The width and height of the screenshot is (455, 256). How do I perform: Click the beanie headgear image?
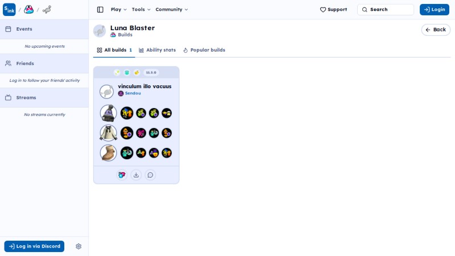coord(108,113)
